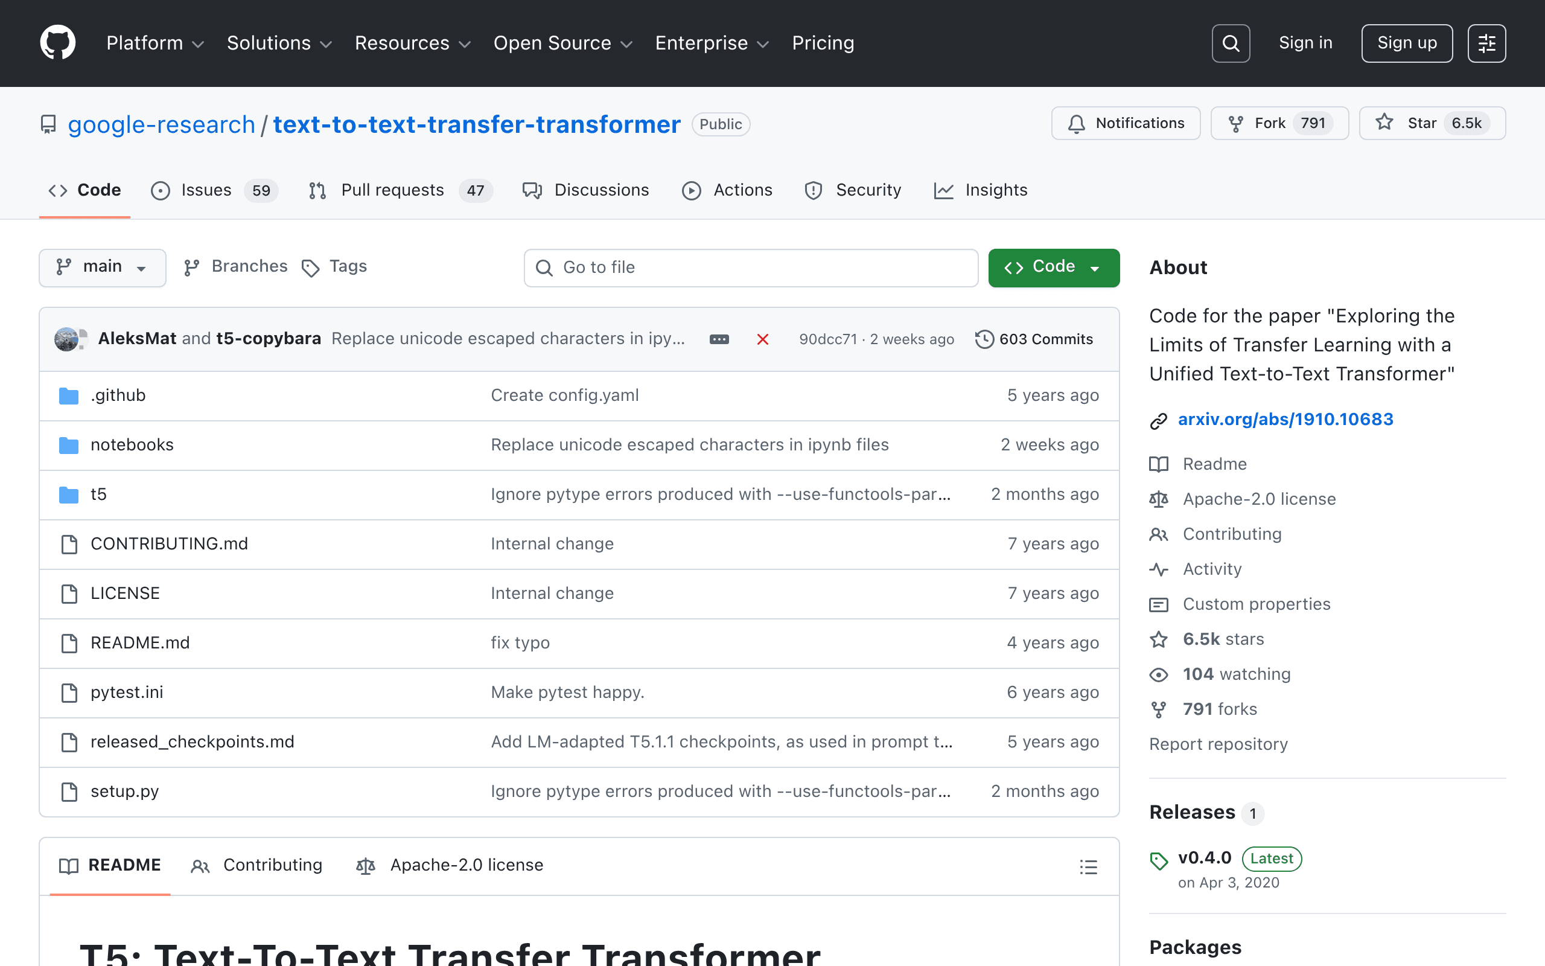Open the appearance settings sliders icon
The width and height of the screenshot is (1545, 966).
pyautogui.click(x=1486, y=43)
